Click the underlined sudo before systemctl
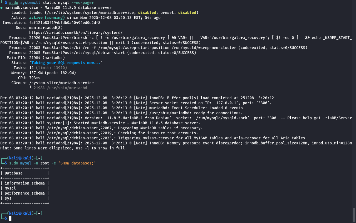The image size is (356, 223). click(14, 3)
